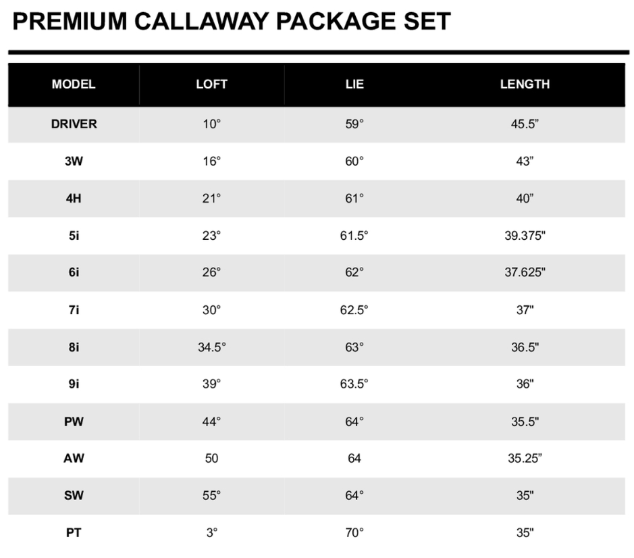This screenshot has height=558, width=634.
Task: Select the 9i lie value 63.5°
Action: (x=354, y=384)
